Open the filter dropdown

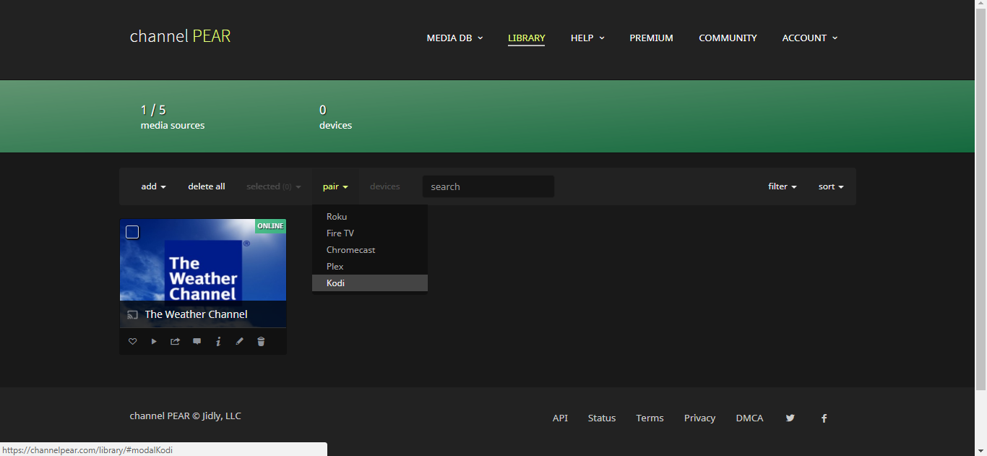(x=782, y=186)
